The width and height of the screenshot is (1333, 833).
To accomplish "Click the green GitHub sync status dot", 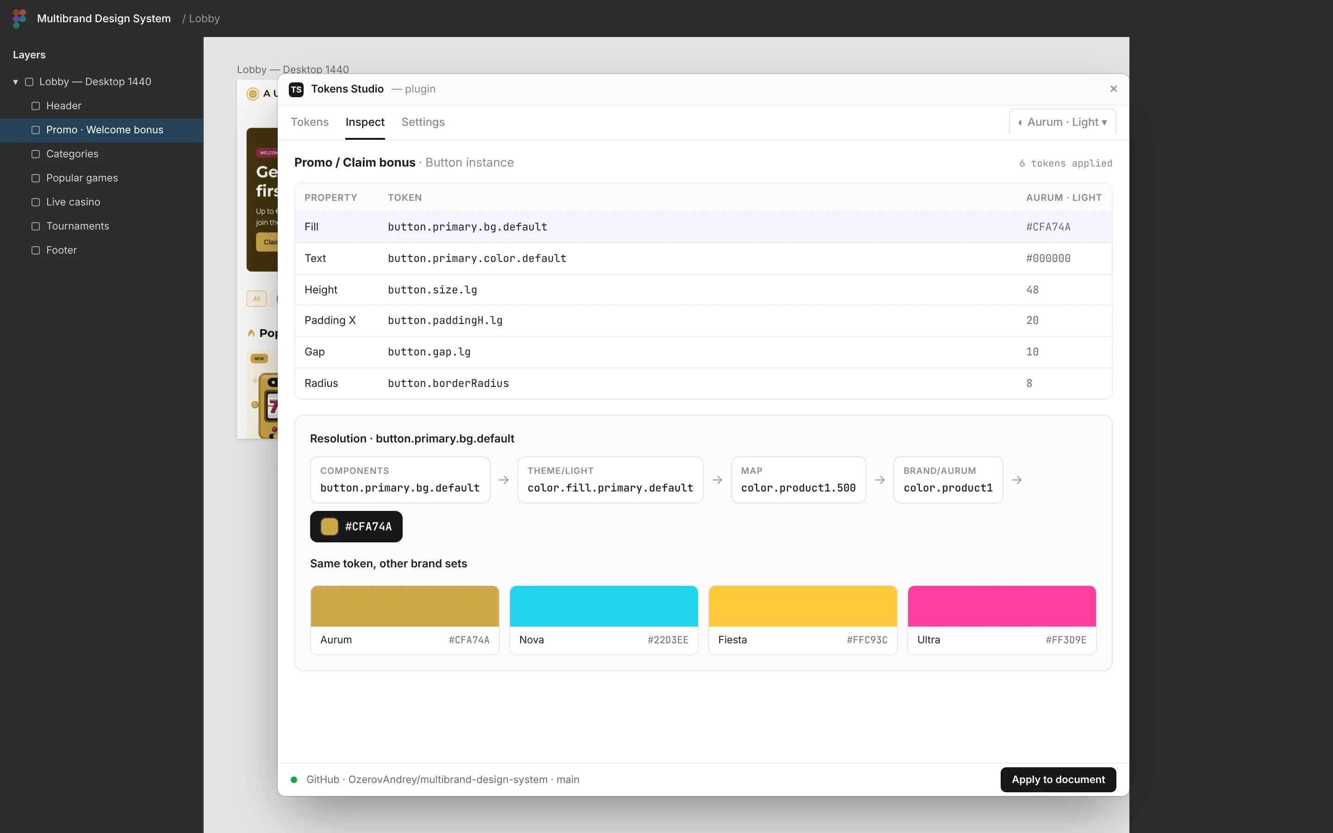I will click(294, 780).
